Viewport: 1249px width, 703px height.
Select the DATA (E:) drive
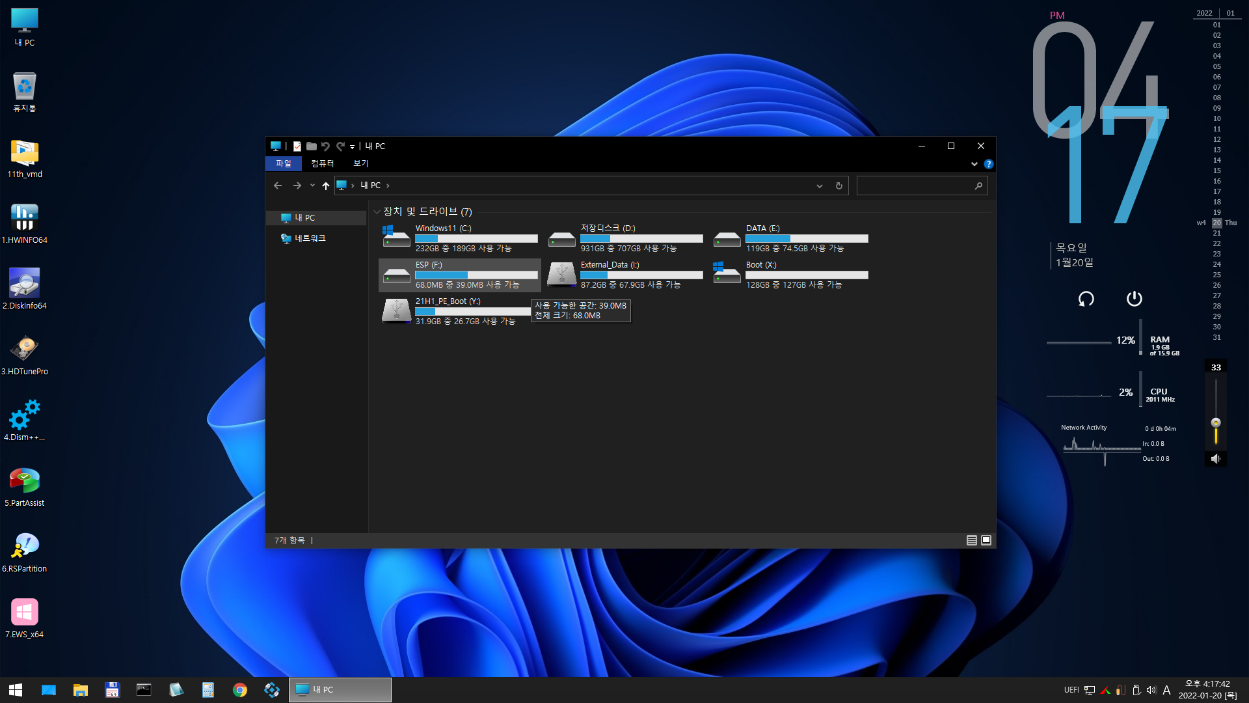790,238
